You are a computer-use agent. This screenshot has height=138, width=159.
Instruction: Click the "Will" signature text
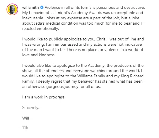coord(25,118)
